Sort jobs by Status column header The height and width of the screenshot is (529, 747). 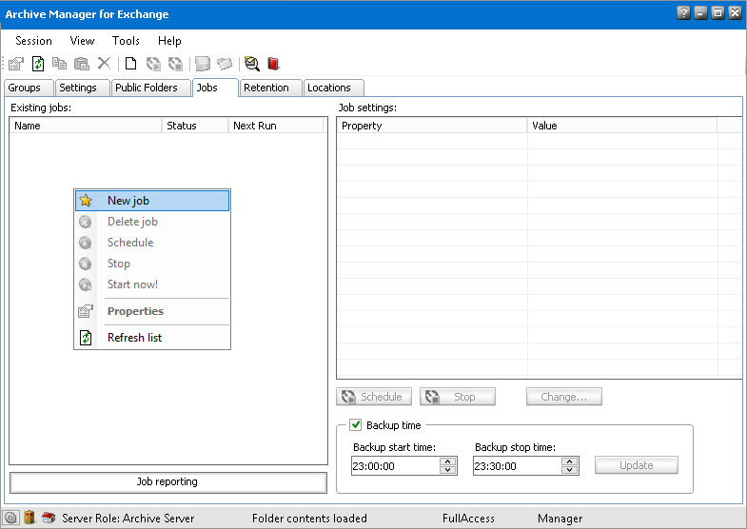pos(196,126)
